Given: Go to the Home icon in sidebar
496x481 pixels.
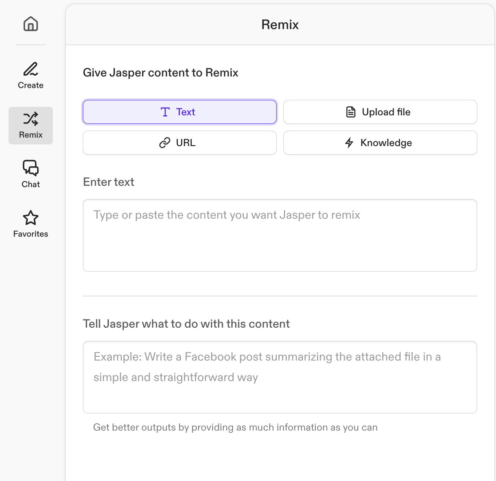Looking at the screenshot, I should pyautogui.click(x=31, y=24).
